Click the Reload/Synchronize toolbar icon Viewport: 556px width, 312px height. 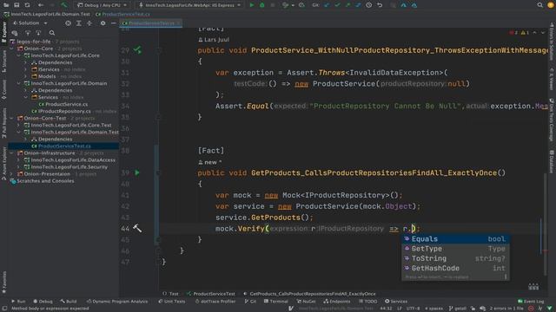pyautogui.click(x=27, y=5)
